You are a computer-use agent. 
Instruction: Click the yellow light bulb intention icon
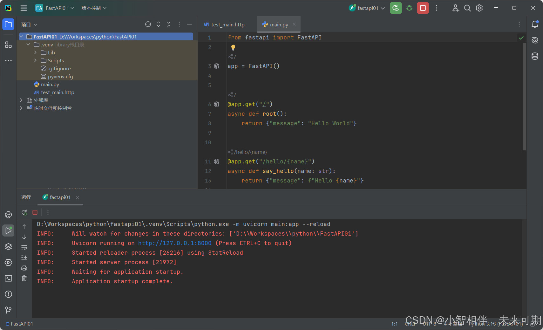(x=233, y=48)
